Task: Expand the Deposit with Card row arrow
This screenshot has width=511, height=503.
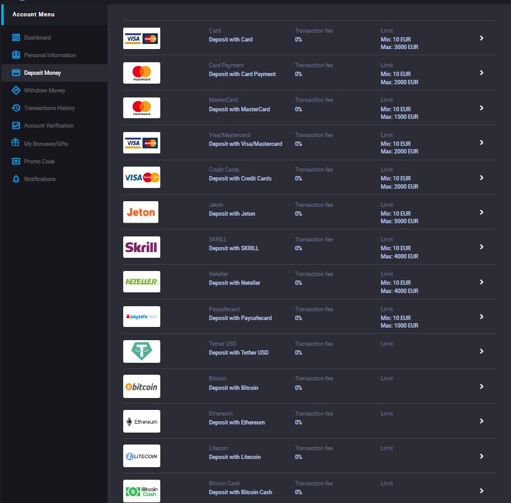Action: [481, 38]
